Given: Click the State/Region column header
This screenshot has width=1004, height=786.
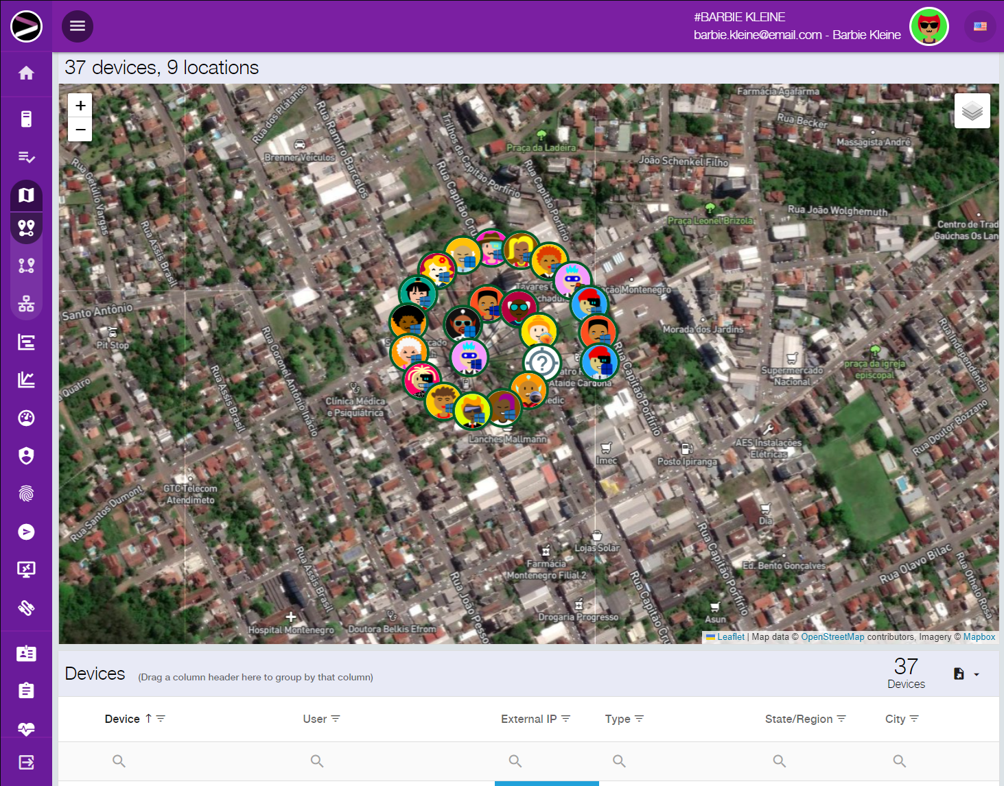Looking at the screenshot, I should tap(798, 719).
